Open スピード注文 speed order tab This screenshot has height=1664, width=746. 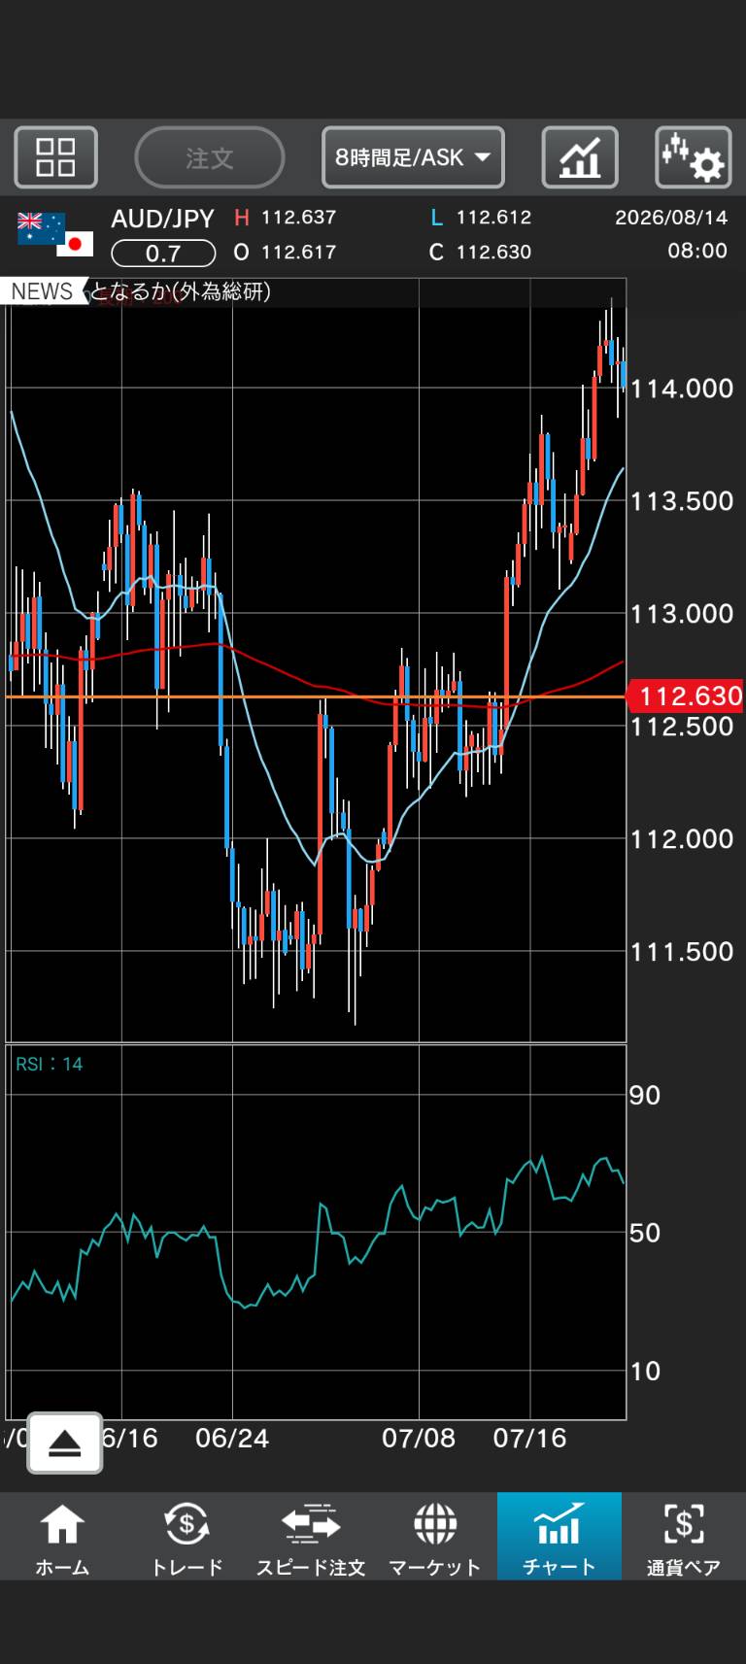point(311,1537)
